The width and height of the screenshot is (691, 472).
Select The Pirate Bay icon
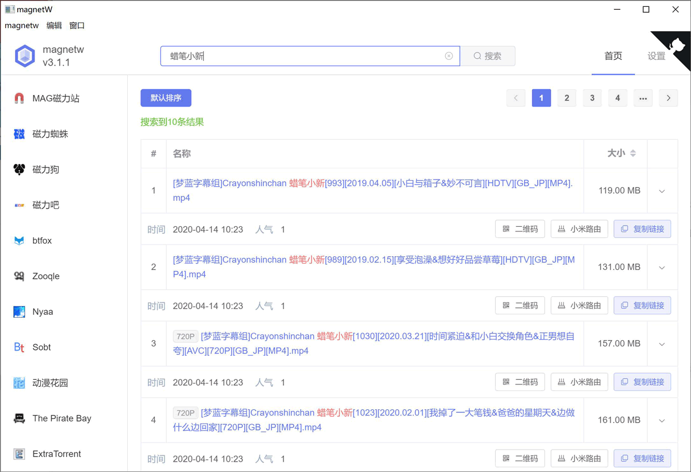(19, 418)
